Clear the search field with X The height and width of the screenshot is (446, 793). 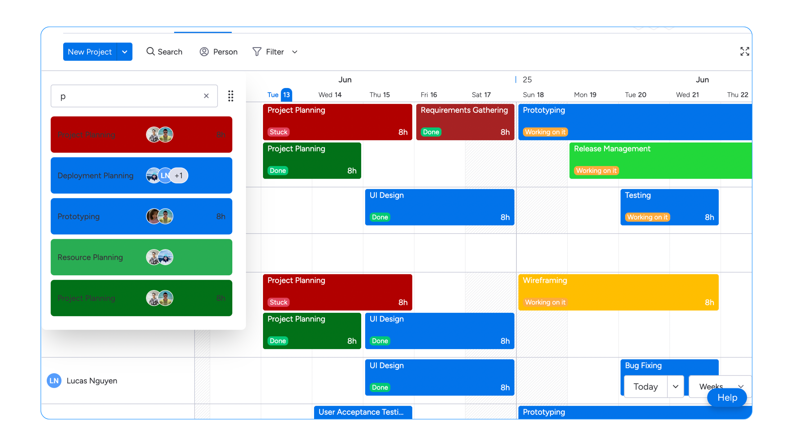coord(206,96)
